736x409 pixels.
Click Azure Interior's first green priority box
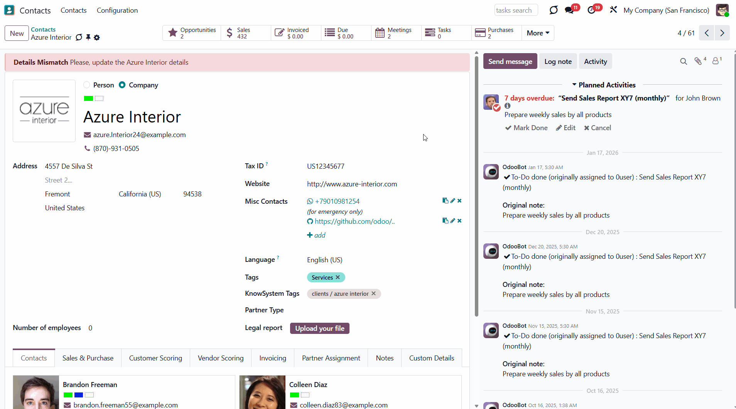[88, 98]
